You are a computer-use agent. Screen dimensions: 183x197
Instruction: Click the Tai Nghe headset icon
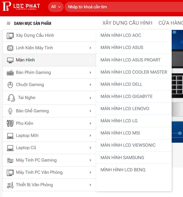click(11, 98)
